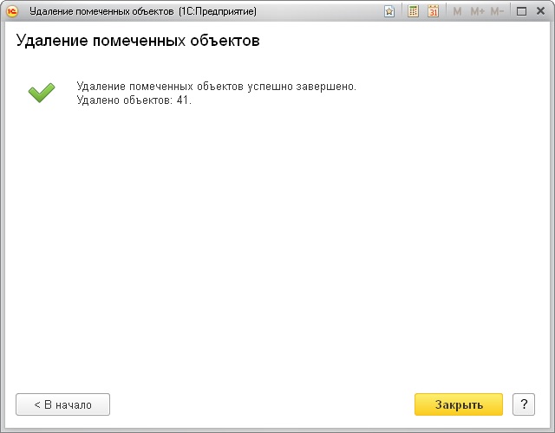555x433 pixels.
Task: Click the 1C application logo icon
Action: pos(13,11)
